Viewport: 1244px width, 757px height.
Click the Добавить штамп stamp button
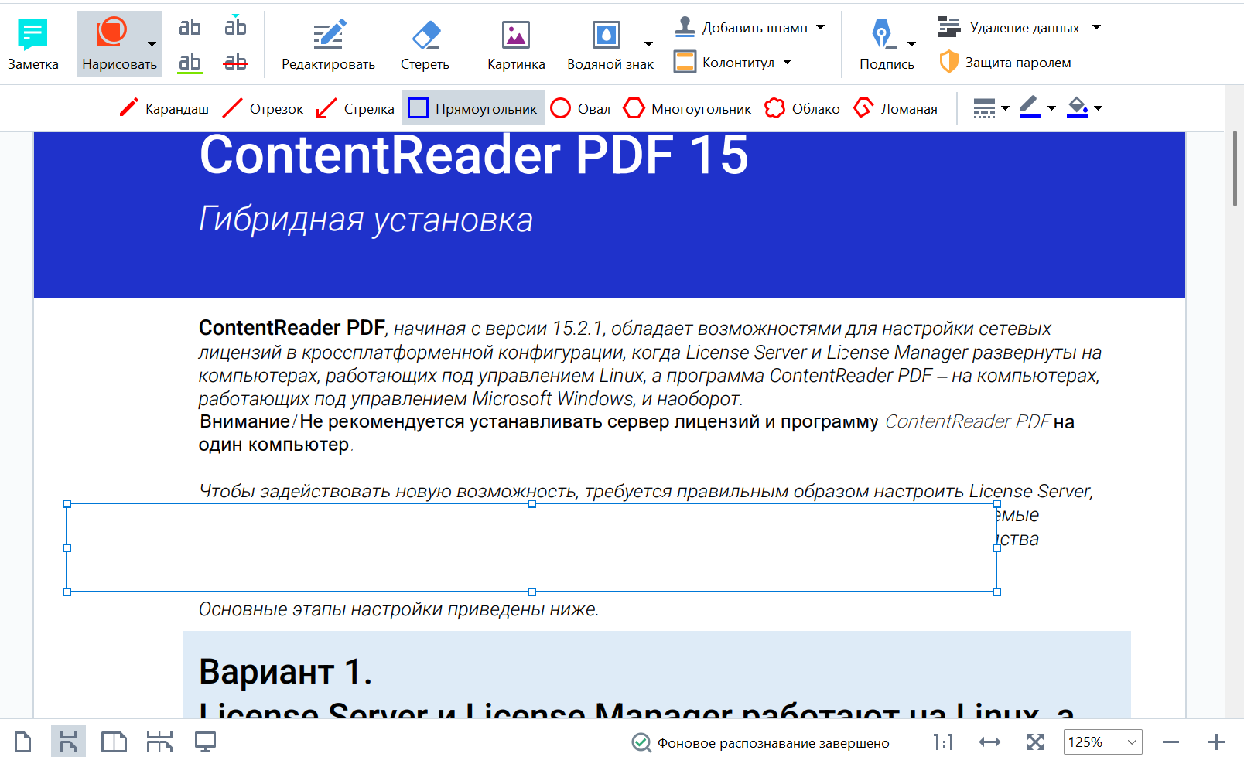click(740, 28)
